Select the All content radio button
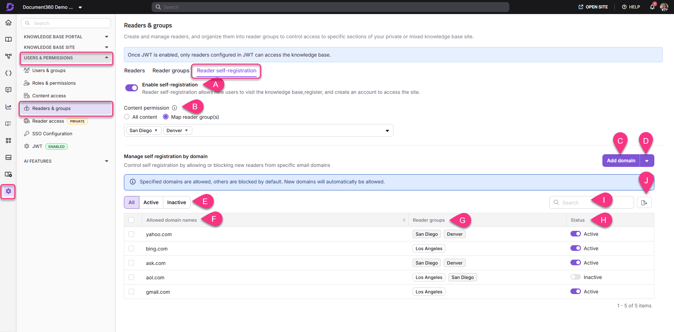 pos(127,117)
